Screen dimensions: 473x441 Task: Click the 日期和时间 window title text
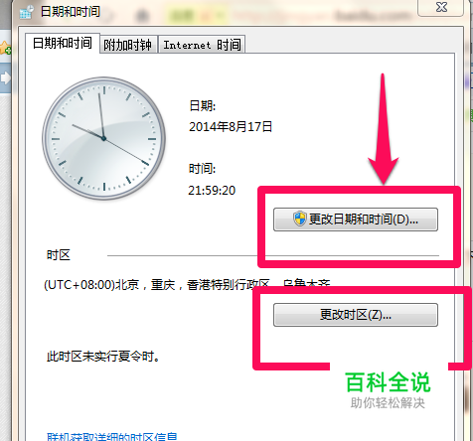71,12
